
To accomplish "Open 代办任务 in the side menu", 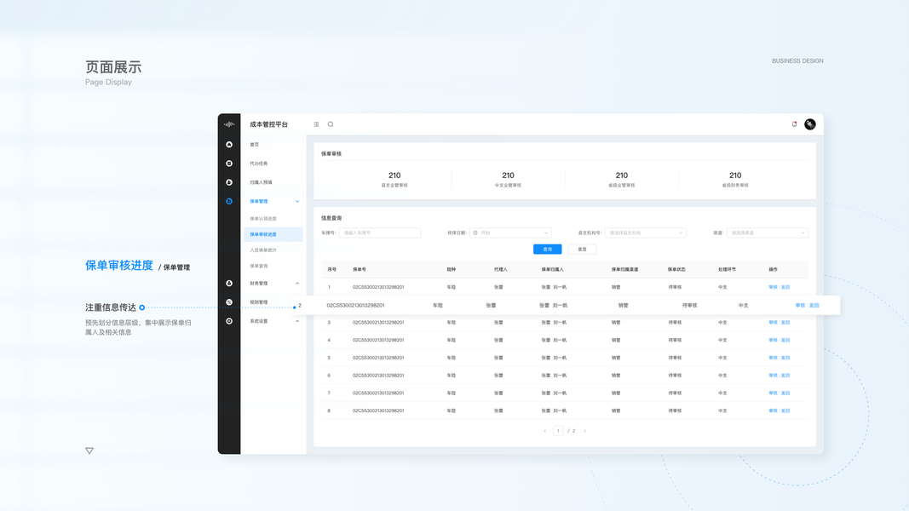I will tap(258, 164).
